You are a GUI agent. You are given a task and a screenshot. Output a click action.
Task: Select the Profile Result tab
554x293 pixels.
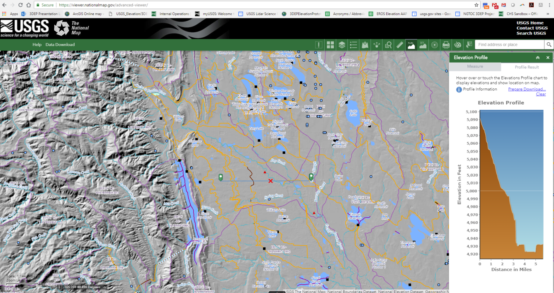[527, 67]
